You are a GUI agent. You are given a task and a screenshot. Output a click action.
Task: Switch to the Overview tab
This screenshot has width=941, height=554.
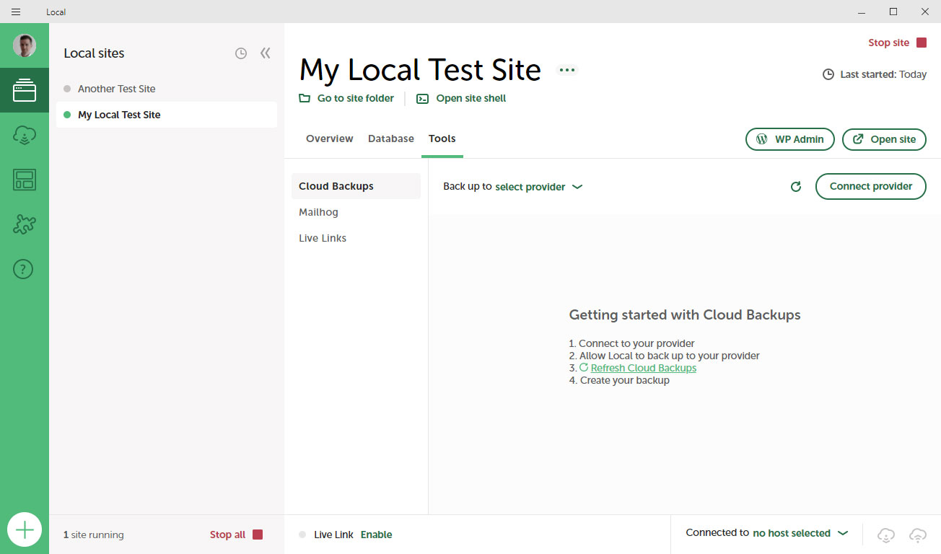coord(330,138)
